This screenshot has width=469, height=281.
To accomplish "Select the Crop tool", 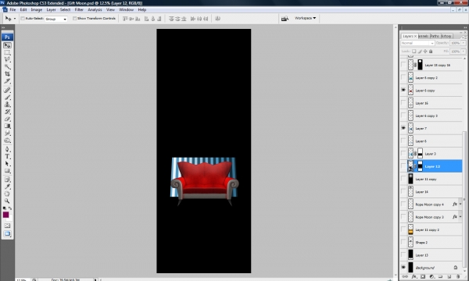I will pyautogui.click(x=8, y=73).
